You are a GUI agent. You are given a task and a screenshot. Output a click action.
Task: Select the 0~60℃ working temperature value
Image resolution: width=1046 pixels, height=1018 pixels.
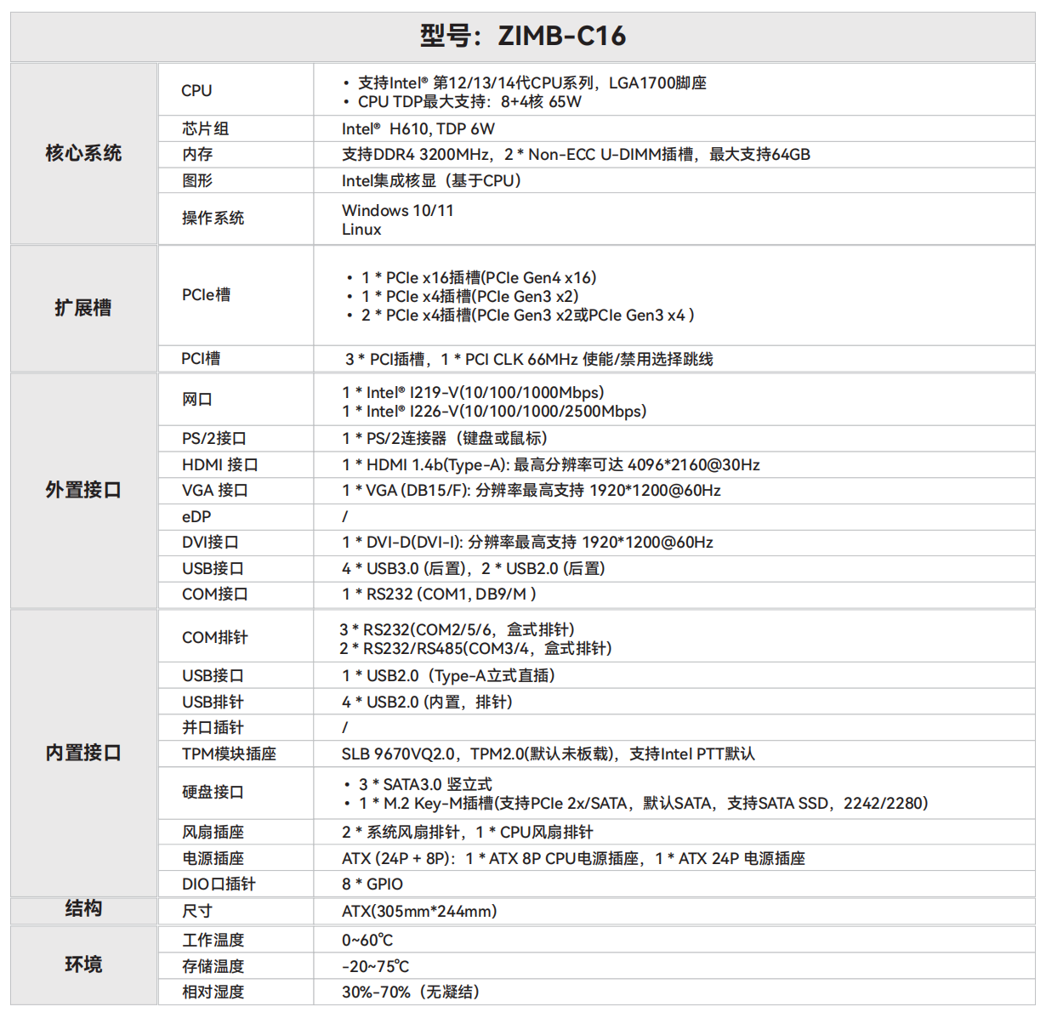pos(367,941)
